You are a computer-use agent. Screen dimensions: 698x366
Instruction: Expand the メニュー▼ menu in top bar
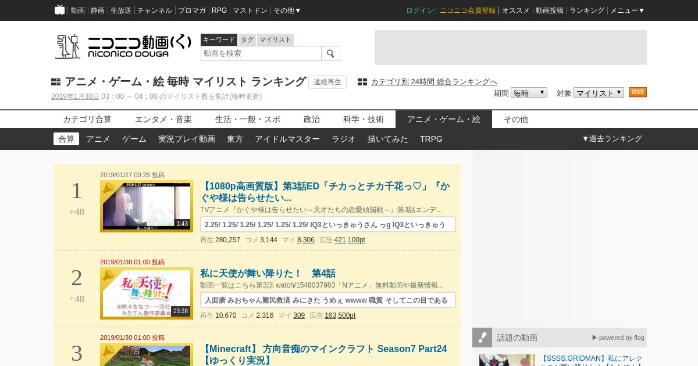point(627,10)
